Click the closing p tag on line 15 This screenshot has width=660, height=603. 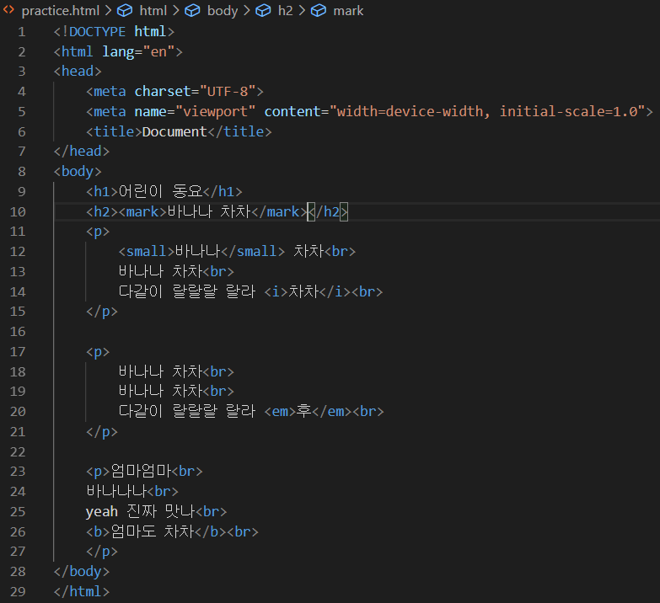(x=102, y=312)
